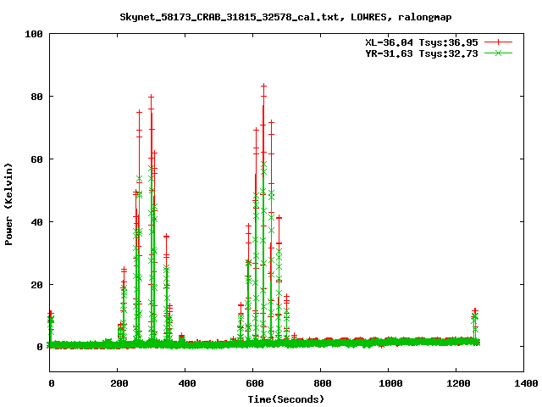Click the red XL legend line sample

(498, 42)
